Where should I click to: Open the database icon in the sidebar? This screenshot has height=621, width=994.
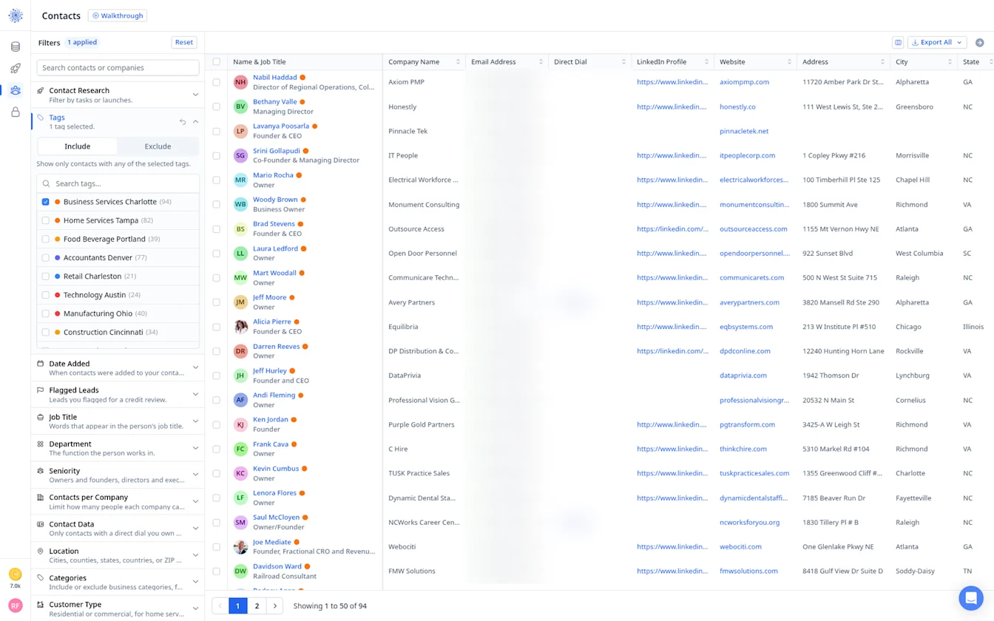click(x=16, y=47)
